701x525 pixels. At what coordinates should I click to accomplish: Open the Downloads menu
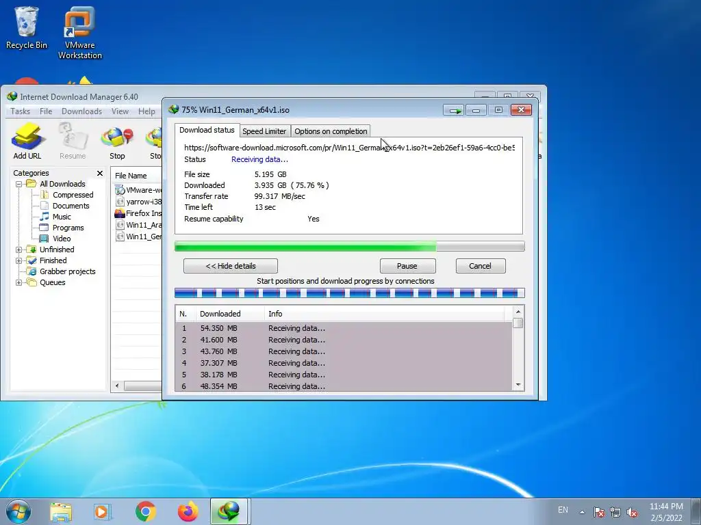click(82, 111)
